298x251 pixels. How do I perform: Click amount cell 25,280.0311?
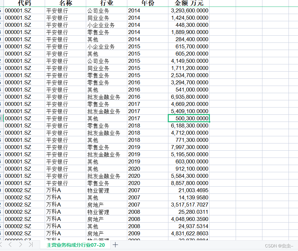coord(189,211)
